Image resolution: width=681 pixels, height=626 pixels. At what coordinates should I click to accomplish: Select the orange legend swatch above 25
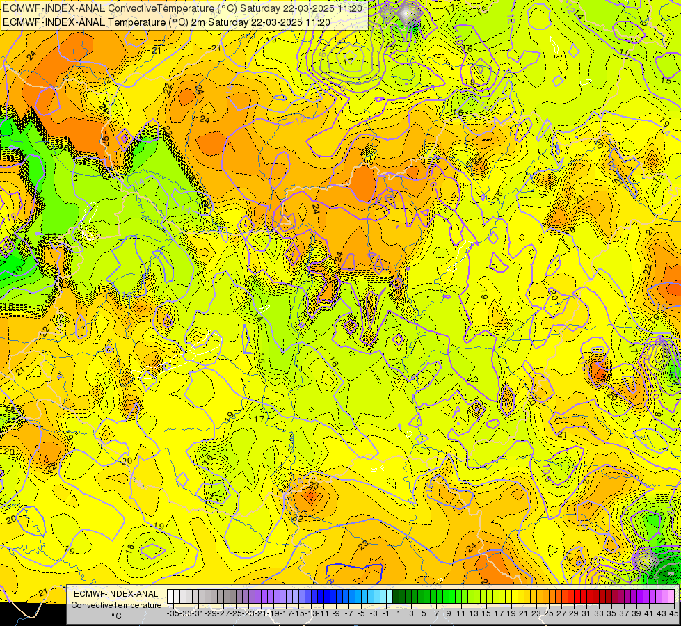point(546,596)
